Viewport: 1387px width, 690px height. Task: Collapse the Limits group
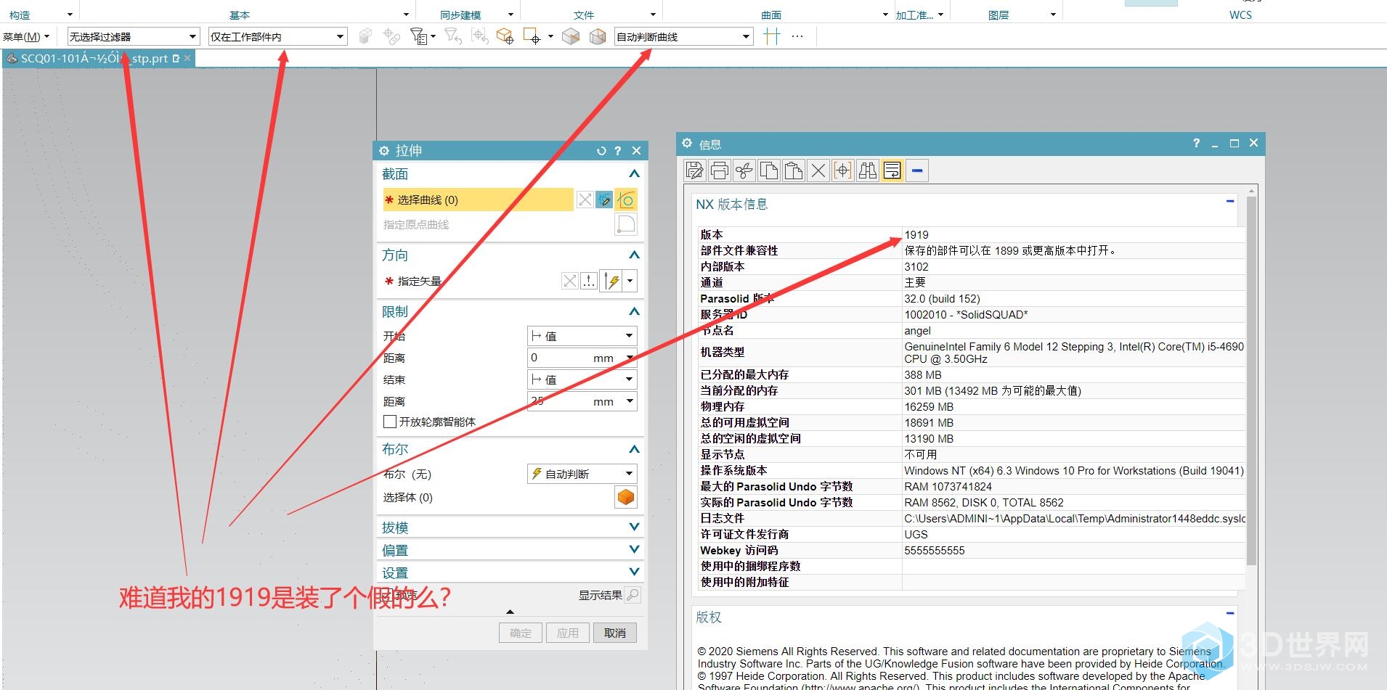634,312
